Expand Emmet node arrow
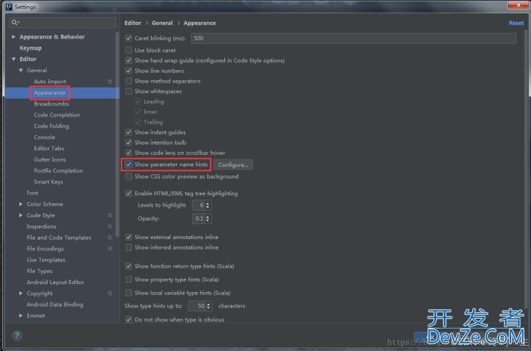 point(21,315)
